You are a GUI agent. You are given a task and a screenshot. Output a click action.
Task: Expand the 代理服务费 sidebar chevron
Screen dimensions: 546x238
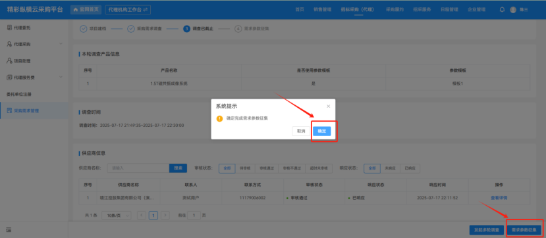[61, 77]
